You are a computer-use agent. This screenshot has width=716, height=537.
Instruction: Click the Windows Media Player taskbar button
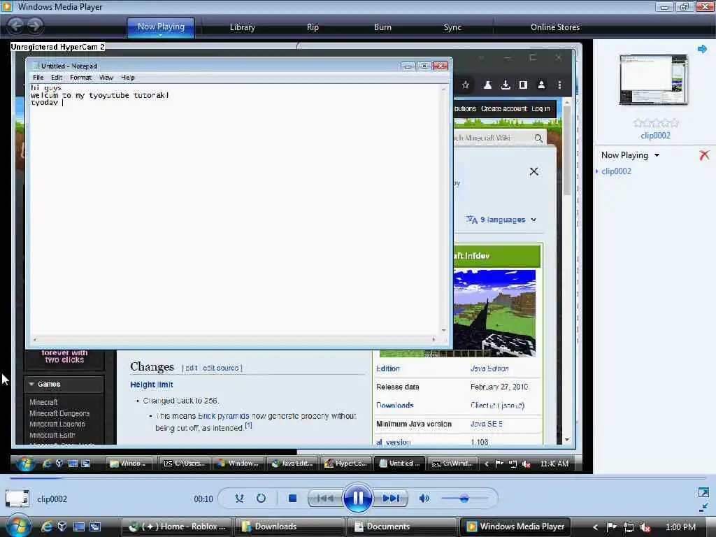click(515, 527)
